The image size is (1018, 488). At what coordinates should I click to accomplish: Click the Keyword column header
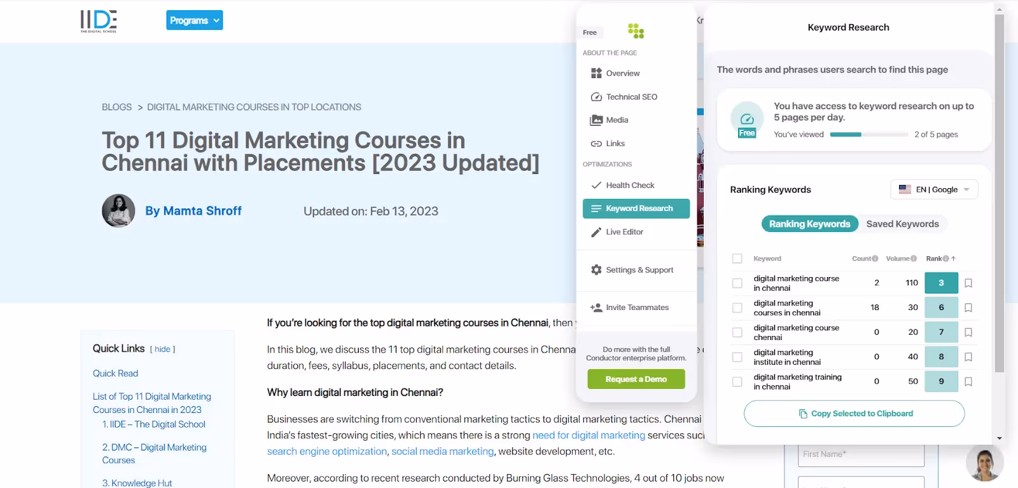(767, 259)
